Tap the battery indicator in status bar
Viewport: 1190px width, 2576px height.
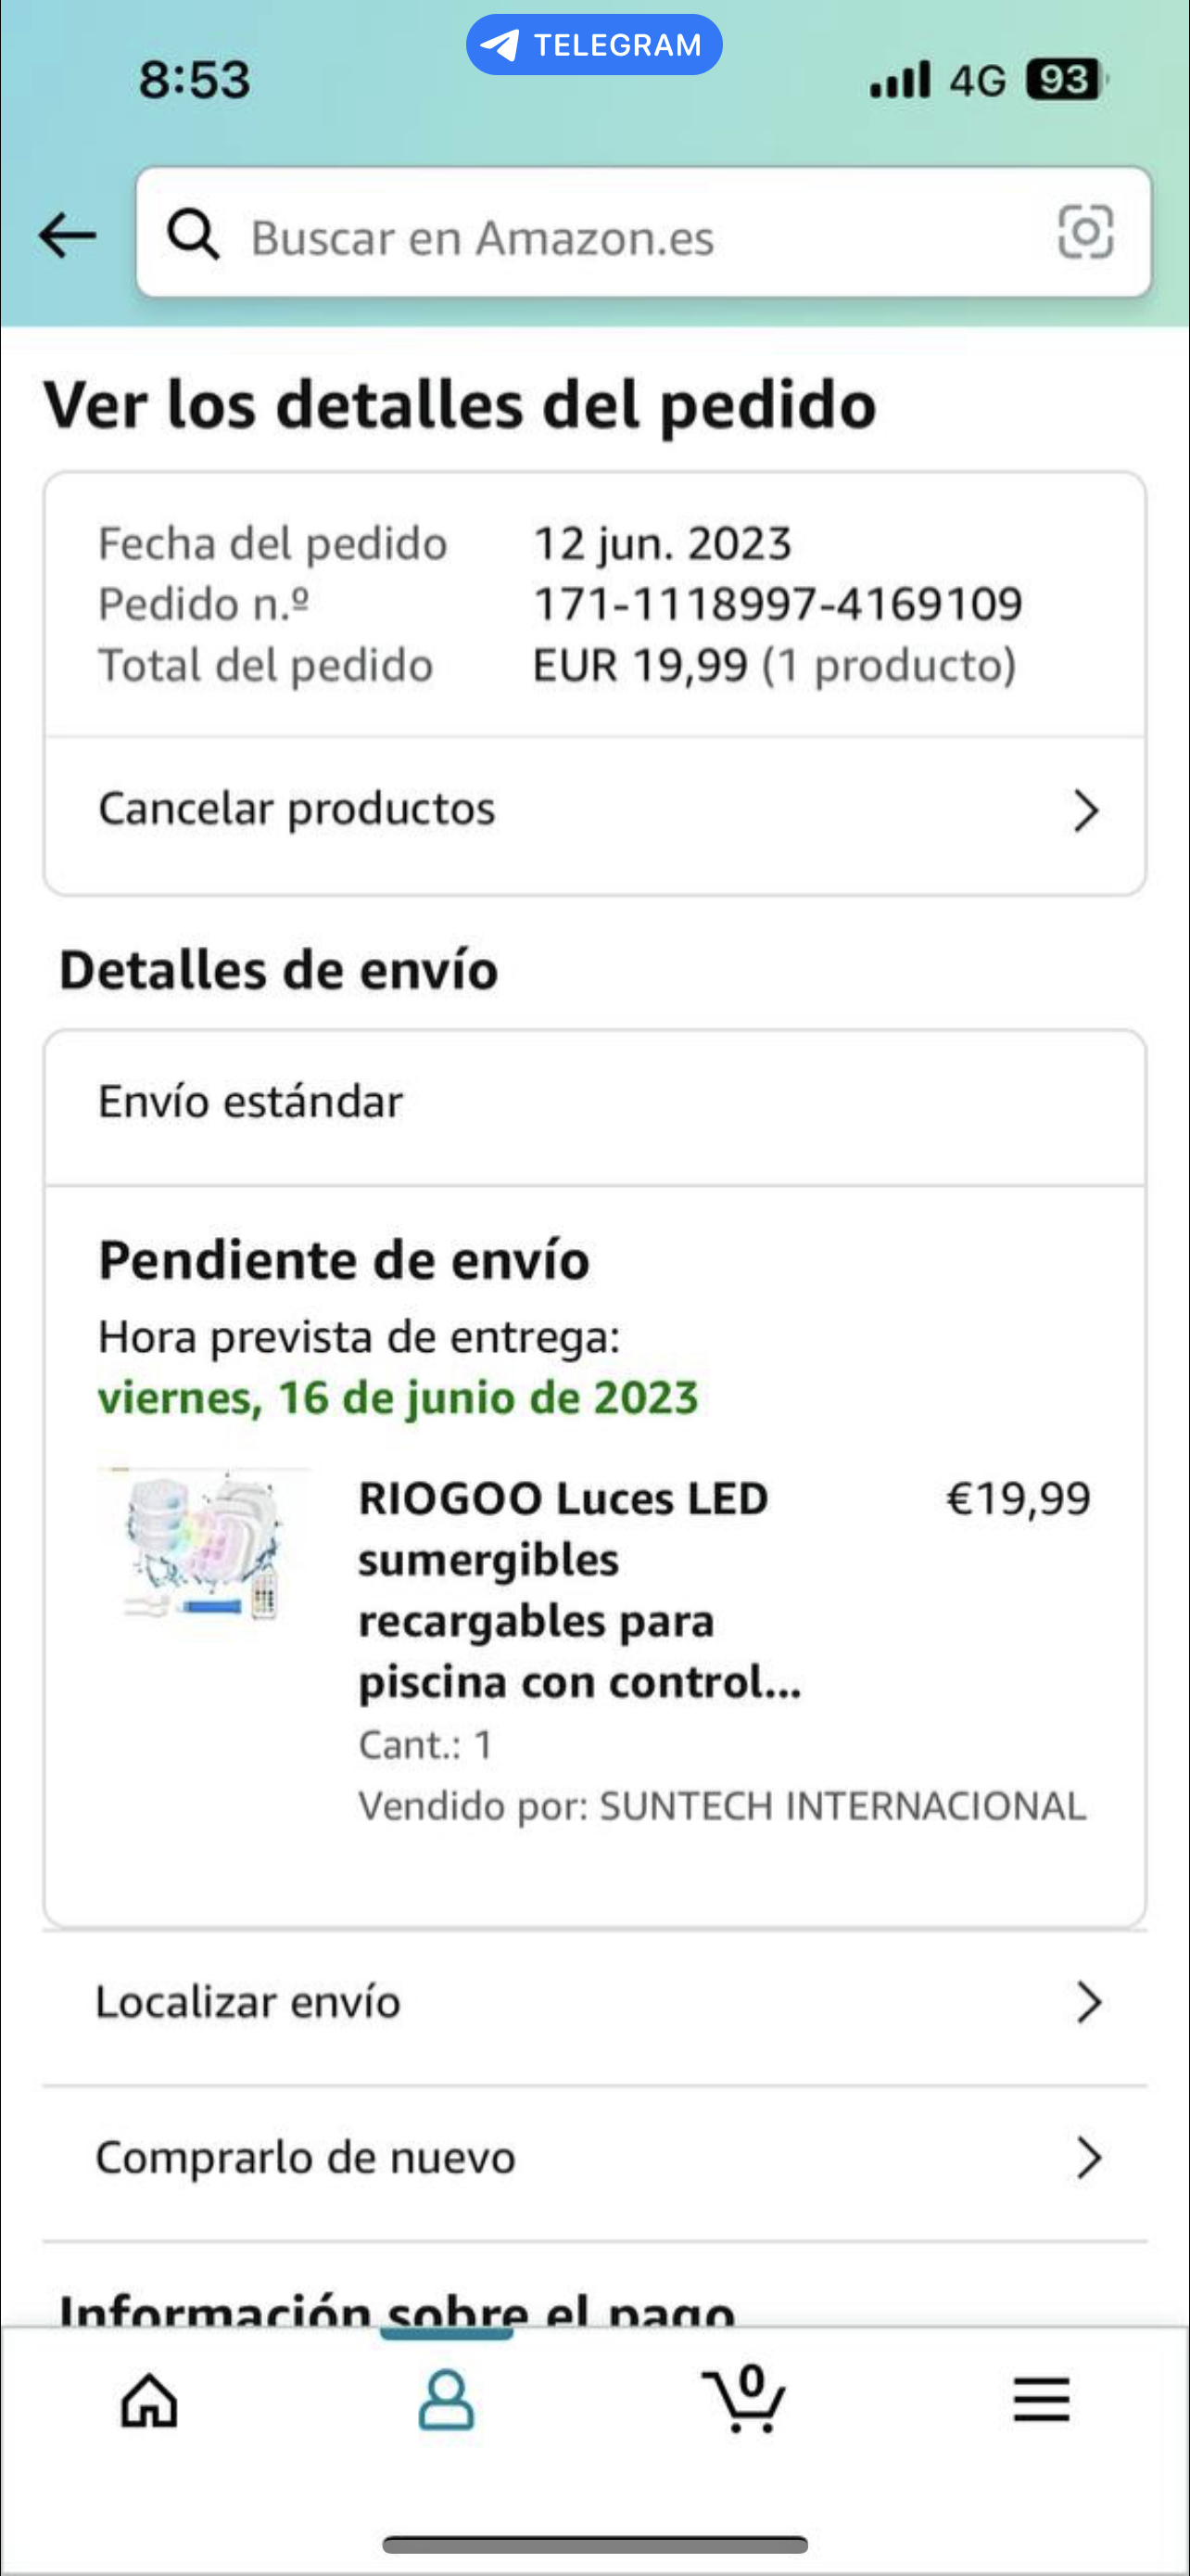click(1065, 80)
